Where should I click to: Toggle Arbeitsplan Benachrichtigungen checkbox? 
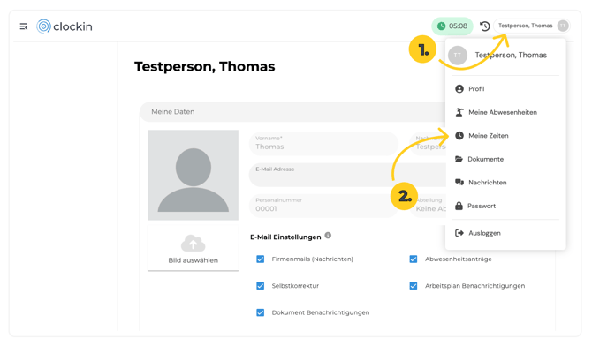(x=414, y=286)
